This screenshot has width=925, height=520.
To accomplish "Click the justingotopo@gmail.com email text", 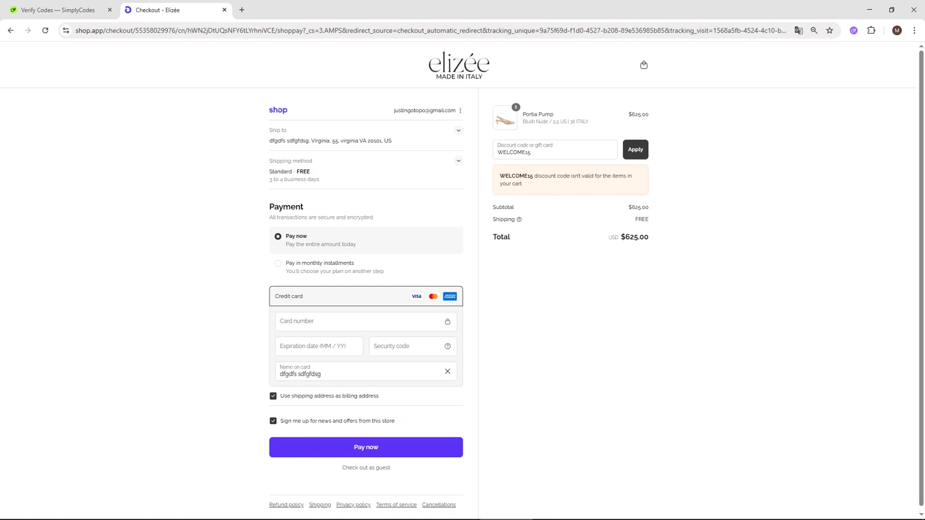I will click(424, 111).
